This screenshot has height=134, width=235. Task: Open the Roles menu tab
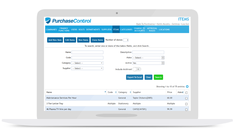pos(82,29)
